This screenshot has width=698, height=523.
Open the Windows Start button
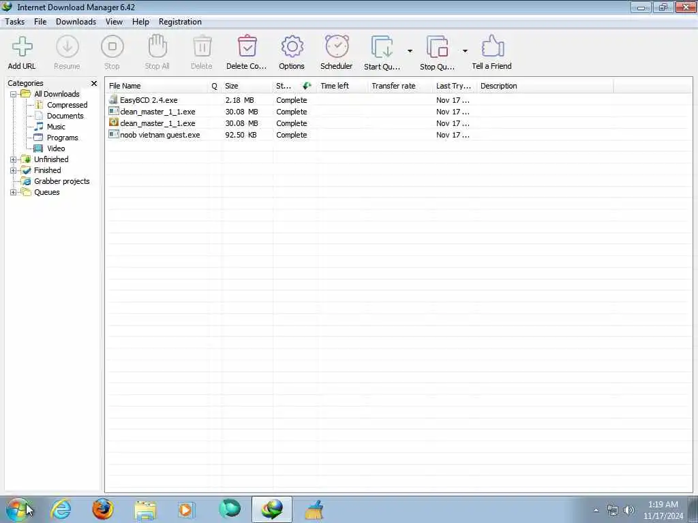tap(18, 509)
